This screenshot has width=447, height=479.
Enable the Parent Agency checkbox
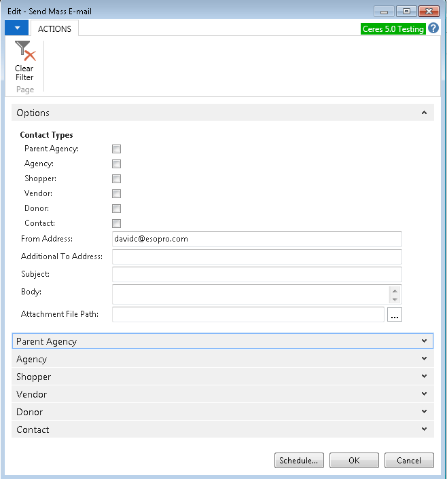click(116, 149)
